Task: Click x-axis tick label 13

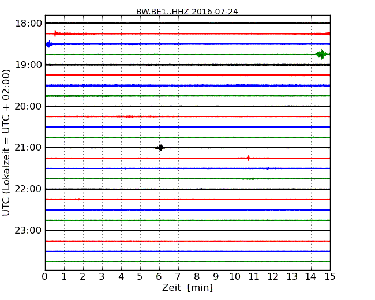Action: click(292, 276)
